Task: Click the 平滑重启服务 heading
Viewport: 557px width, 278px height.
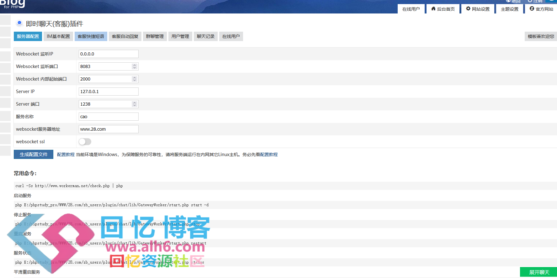Action: point(27,272)
